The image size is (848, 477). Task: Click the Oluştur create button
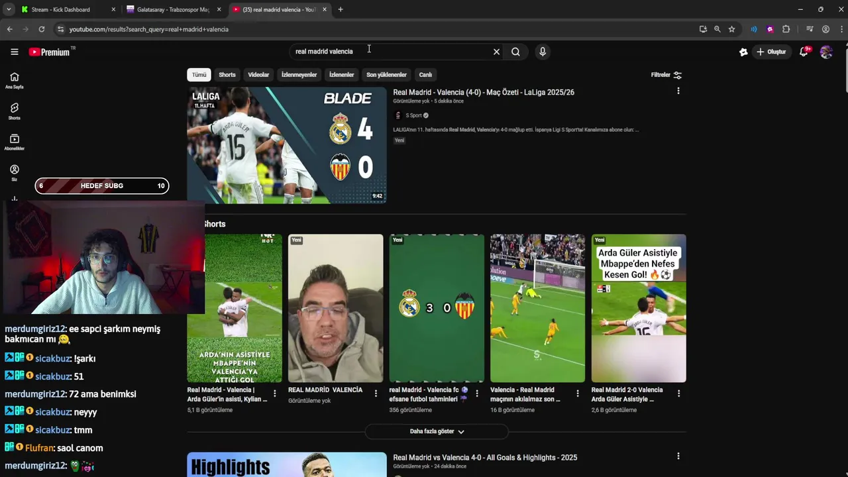[x=771, y=52]
